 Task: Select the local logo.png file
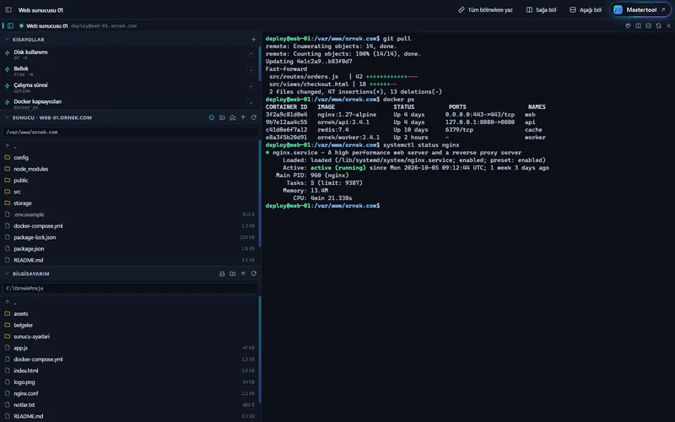click(x=129, y=382)
